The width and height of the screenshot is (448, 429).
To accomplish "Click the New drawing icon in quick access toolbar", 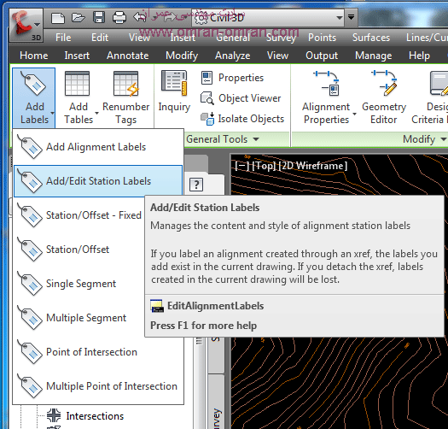I will coord(58,18).
